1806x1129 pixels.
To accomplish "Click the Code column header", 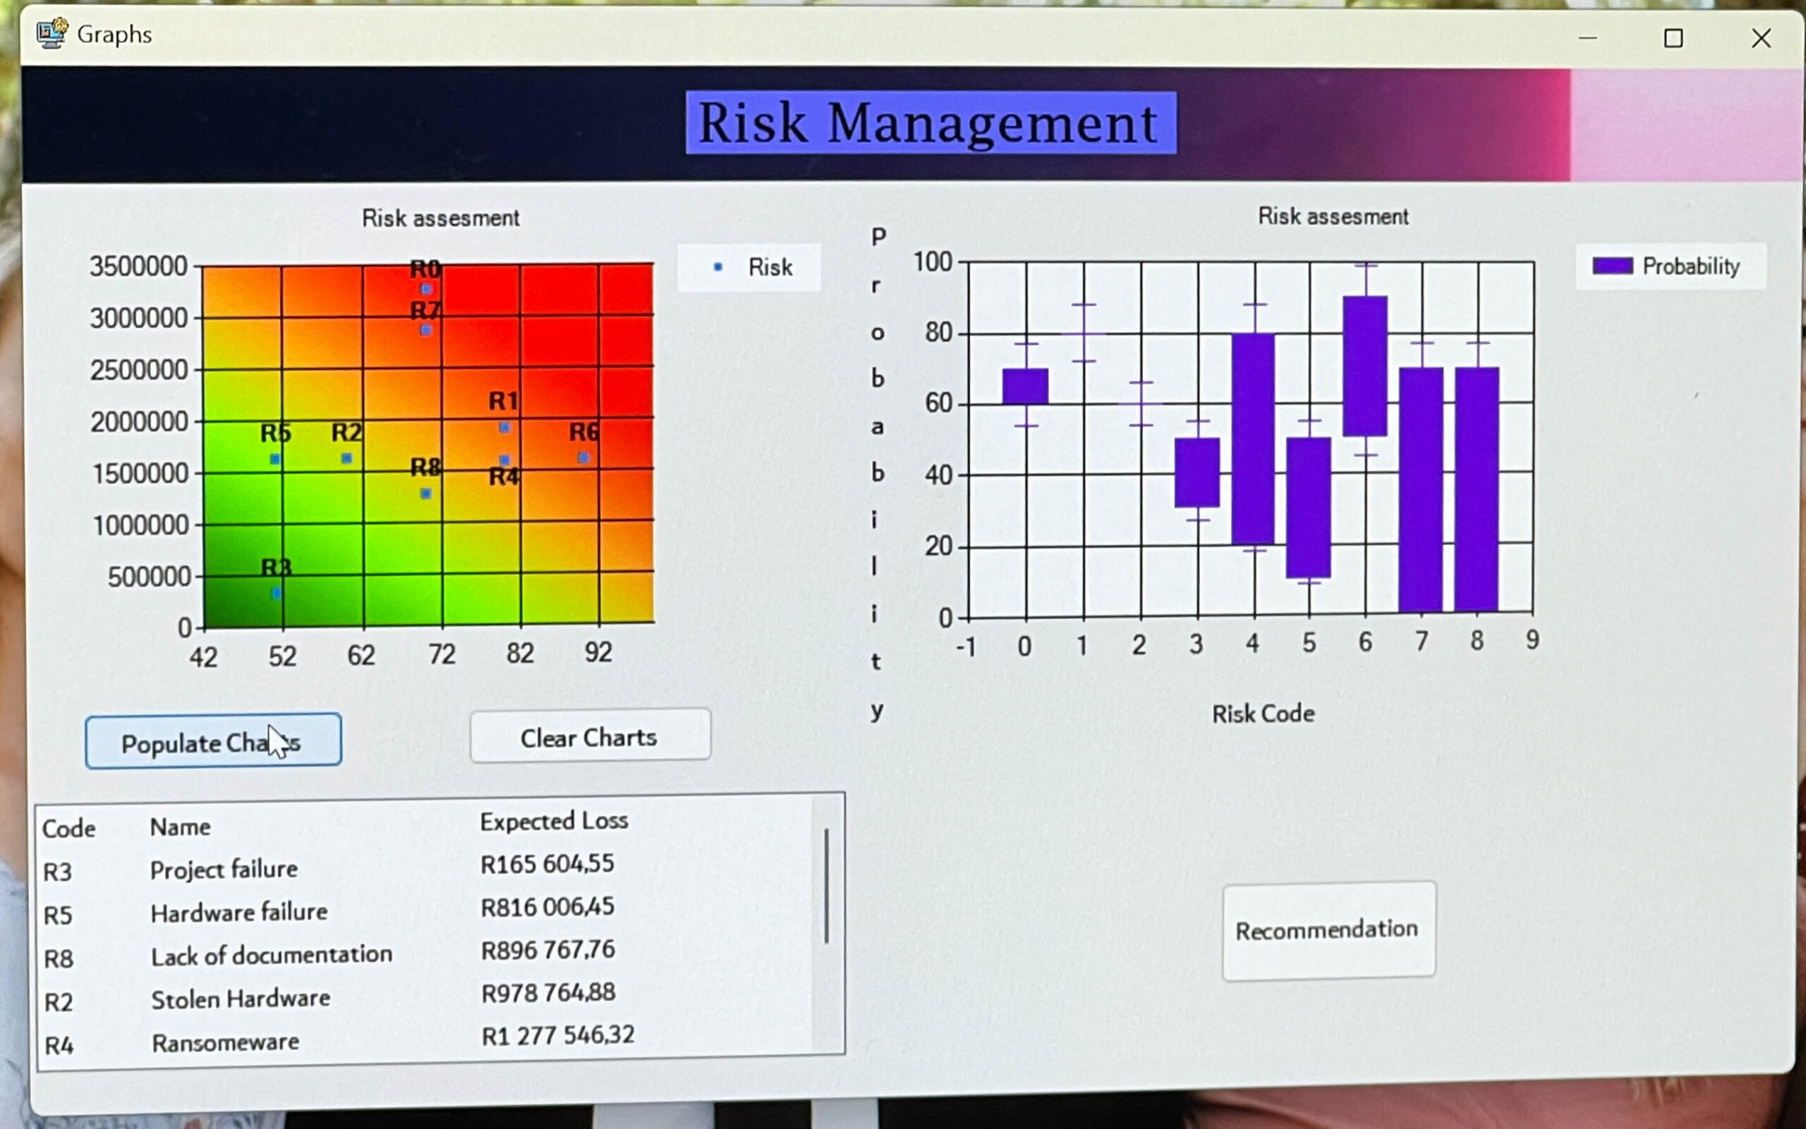I will click(x=68, y=829).
